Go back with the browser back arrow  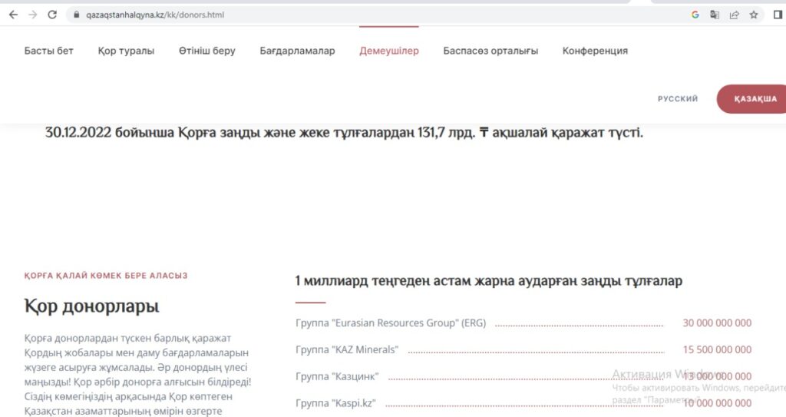tap(14, 15)
